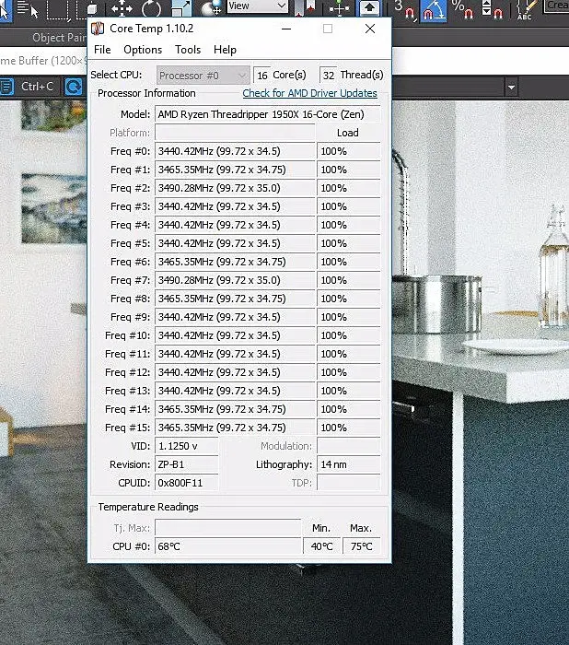
Task: Click the Freq #15 frequency value
Action: [235, 428]
